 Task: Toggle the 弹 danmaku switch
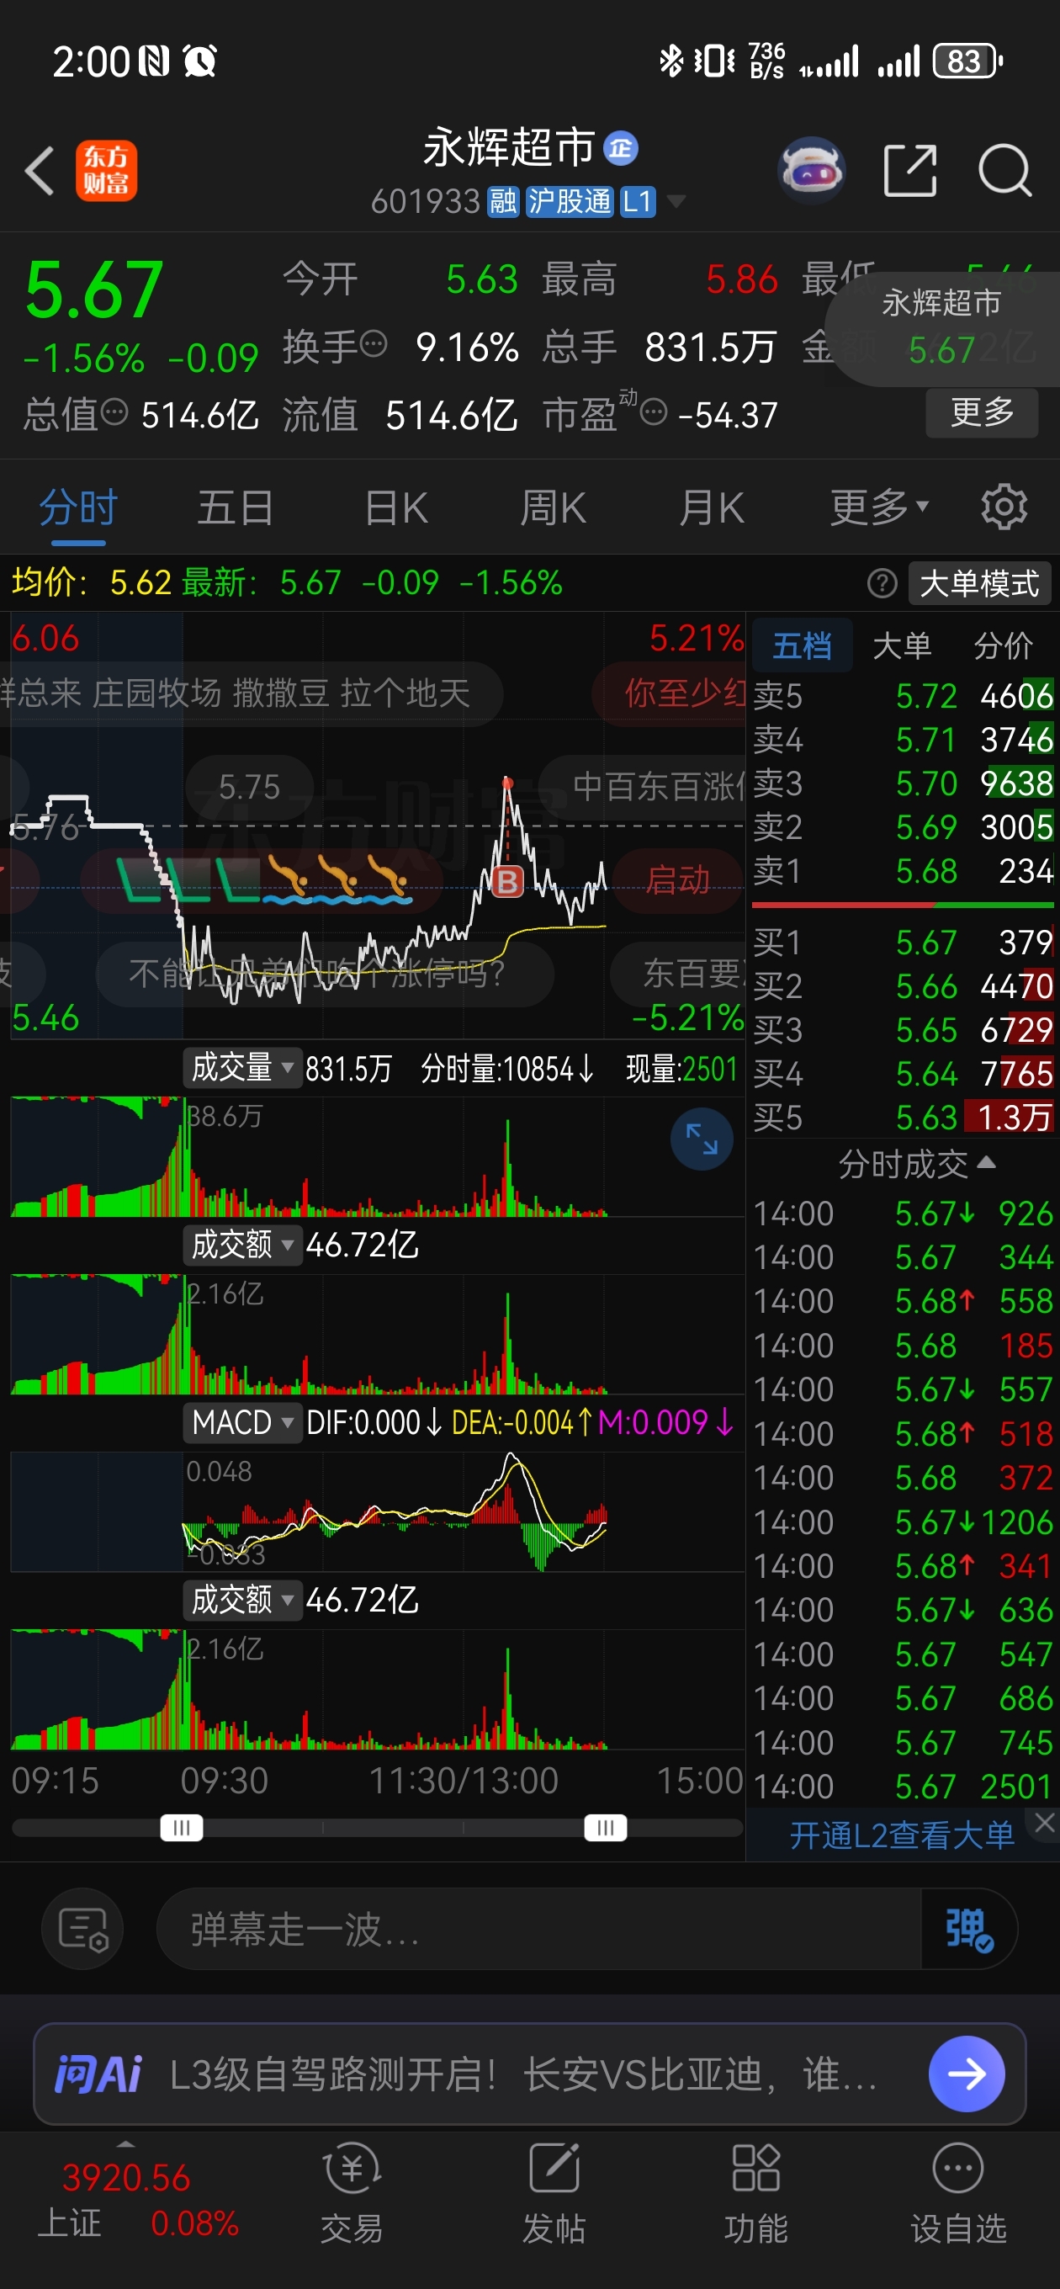pyautogui.click(x=968, y=1929)
